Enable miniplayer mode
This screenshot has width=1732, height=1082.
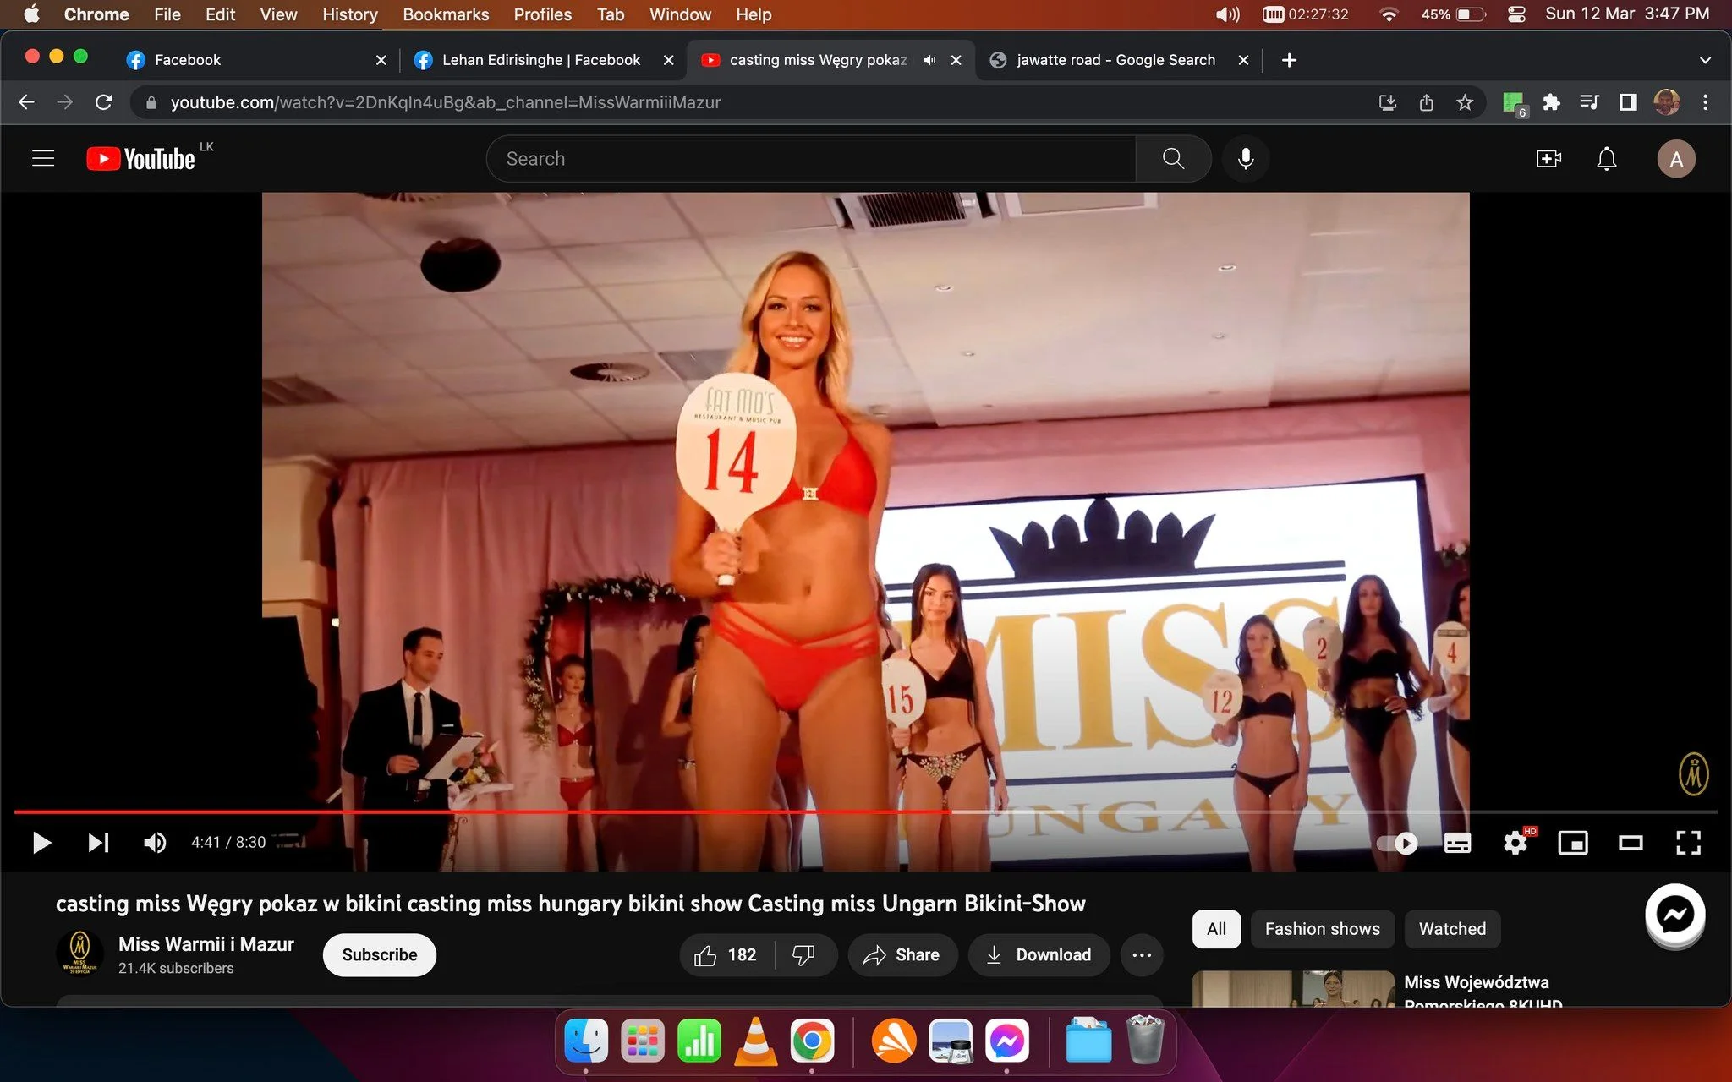1573,842
